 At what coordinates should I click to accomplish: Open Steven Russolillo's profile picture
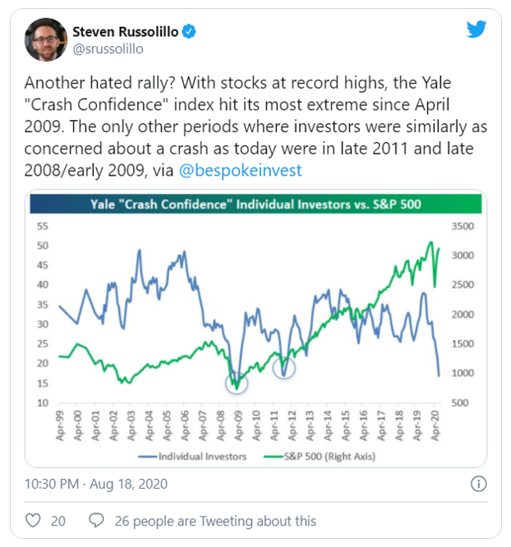(45, 39)
